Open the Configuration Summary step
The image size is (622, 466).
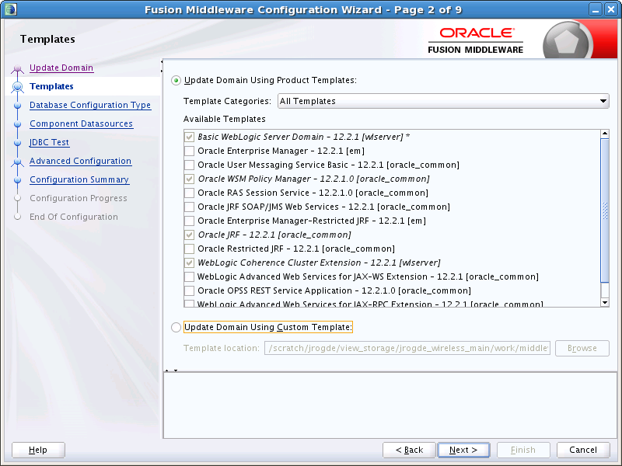point(79,179)
